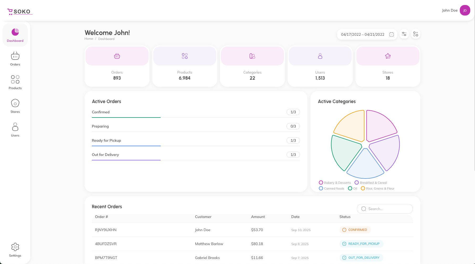Click the CONFIRMED status badge
475x264 pixels.
click(x=355, y=230)
